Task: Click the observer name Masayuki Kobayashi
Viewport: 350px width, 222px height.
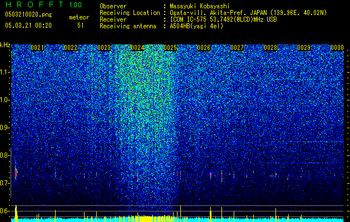Action: click(200, 7)
